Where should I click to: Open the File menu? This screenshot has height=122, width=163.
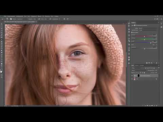click(5, 16)
